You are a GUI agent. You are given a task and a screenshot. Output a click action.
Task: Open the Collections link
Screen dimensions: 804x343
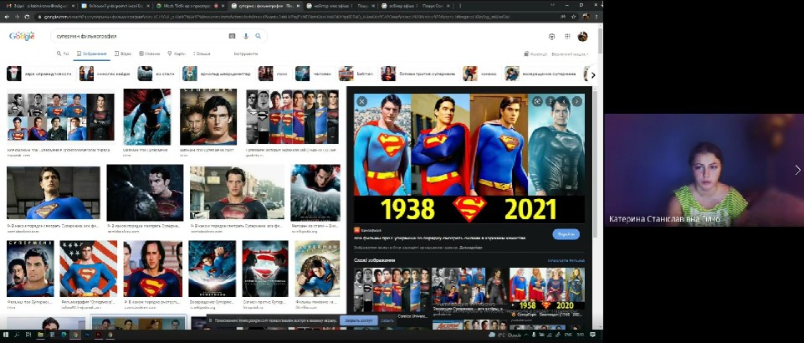pyautogui.click(x=535, y=54)
